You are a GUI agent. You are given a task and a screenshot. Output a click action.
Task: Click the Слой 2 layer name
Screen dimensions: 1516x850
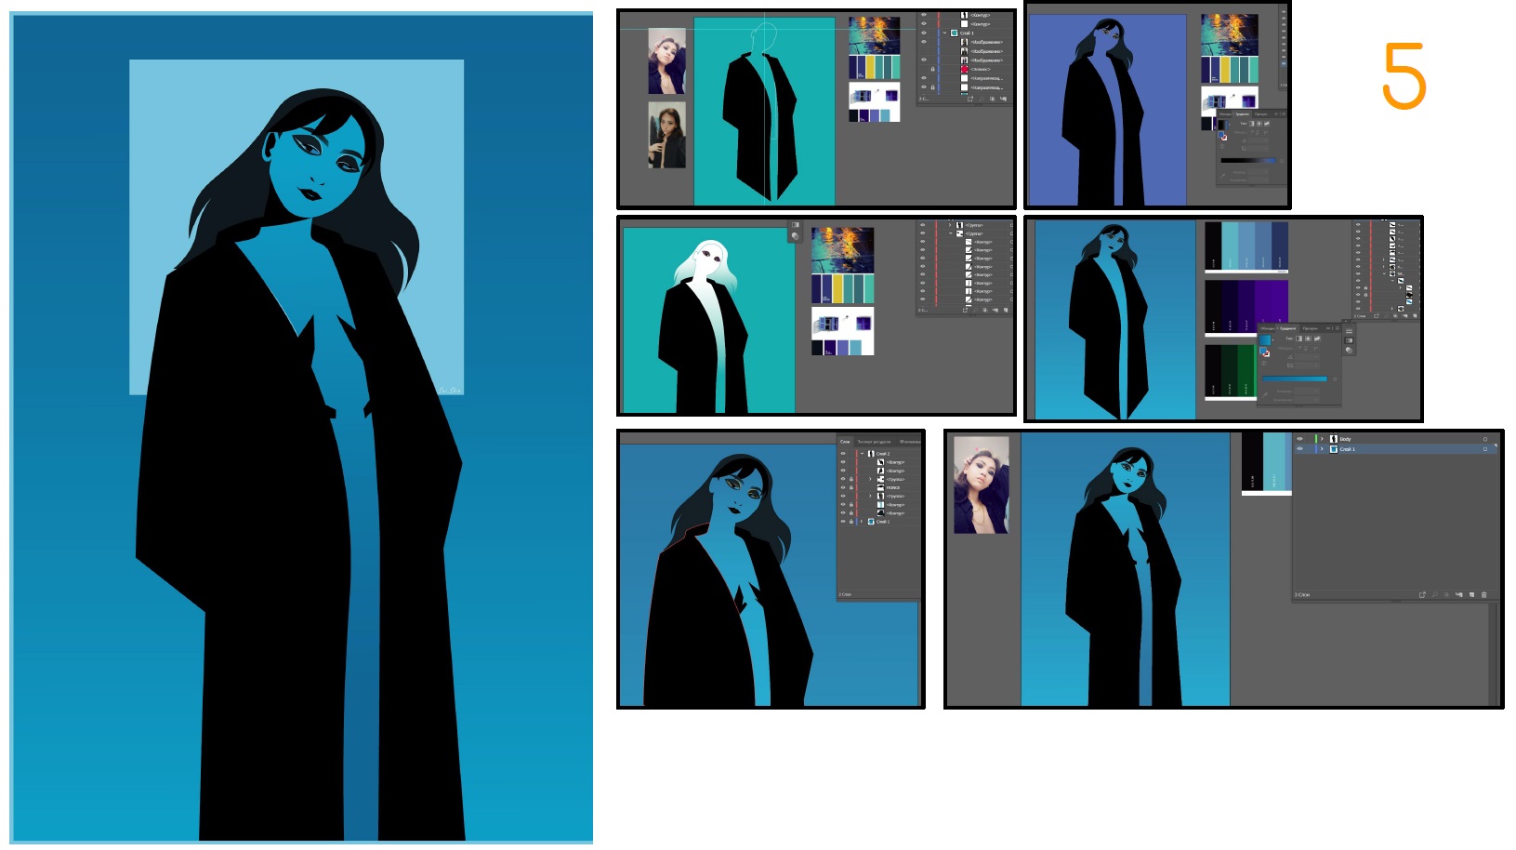pyautogui.click(x=883, y=454)
